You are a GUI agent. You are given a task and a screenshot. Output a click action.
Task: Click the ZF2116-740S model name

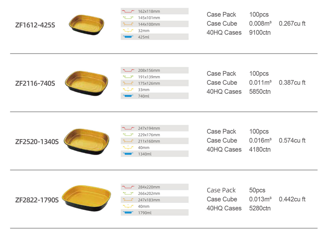point(35,83)
